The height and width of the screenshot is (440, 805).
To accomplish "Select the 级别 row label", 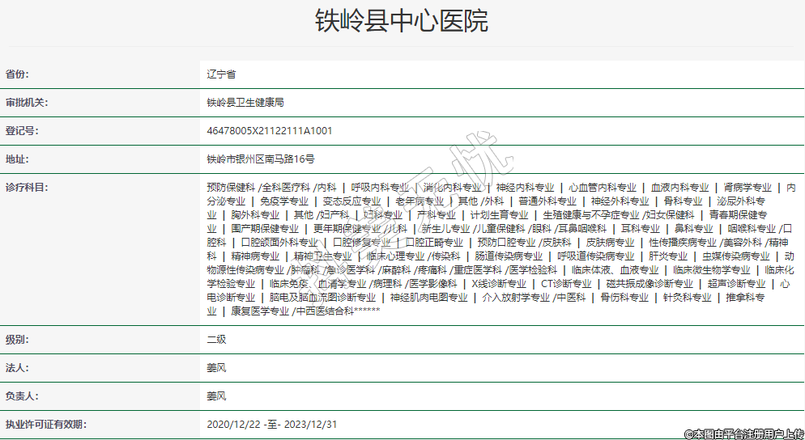I will (17, 340).
